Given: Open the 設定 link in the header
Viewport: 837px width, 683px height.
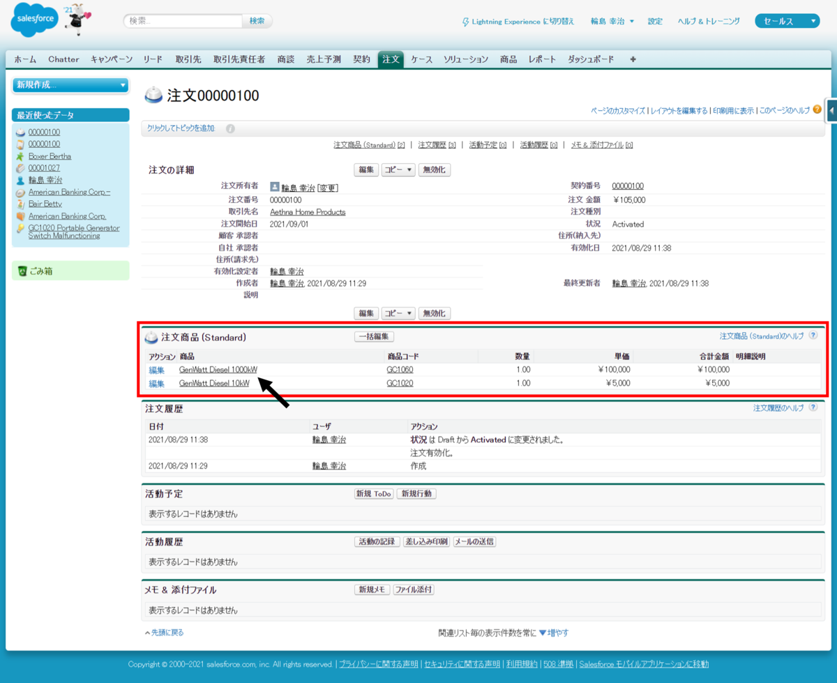Looking at the screenshot, I should tap(655, 22).
